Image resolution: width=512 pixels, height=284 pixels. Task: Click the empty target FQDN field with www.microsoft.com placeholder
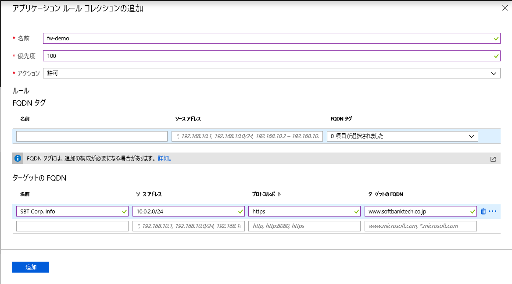pyautogui.click(x=420, y=226)
